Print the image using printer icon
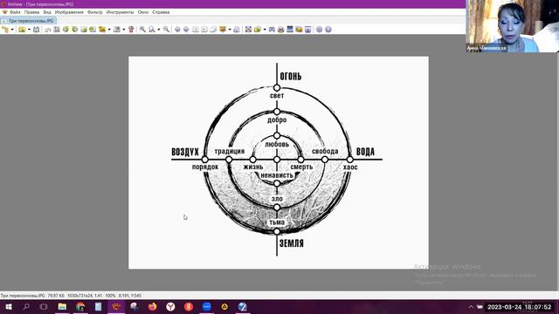Screen dimensions: 559x314 [x=281, y=30]
